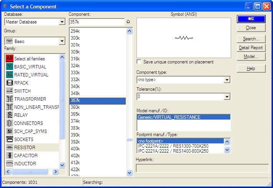Open the Group dropdown showing Basic
Screen dimensions: 273x188
[x=62, y=41]
